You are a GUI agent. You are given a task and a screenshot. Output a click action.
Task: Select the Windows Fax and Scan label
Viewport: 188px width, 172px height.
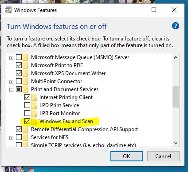tap(66, 121)
